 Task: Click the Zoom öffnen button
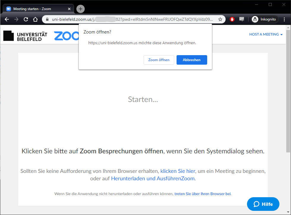[159, 60]
